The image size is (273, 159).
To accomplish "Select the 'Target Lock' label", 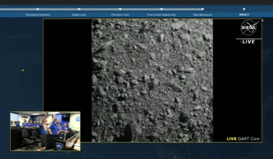I will [x=79, y=15].
